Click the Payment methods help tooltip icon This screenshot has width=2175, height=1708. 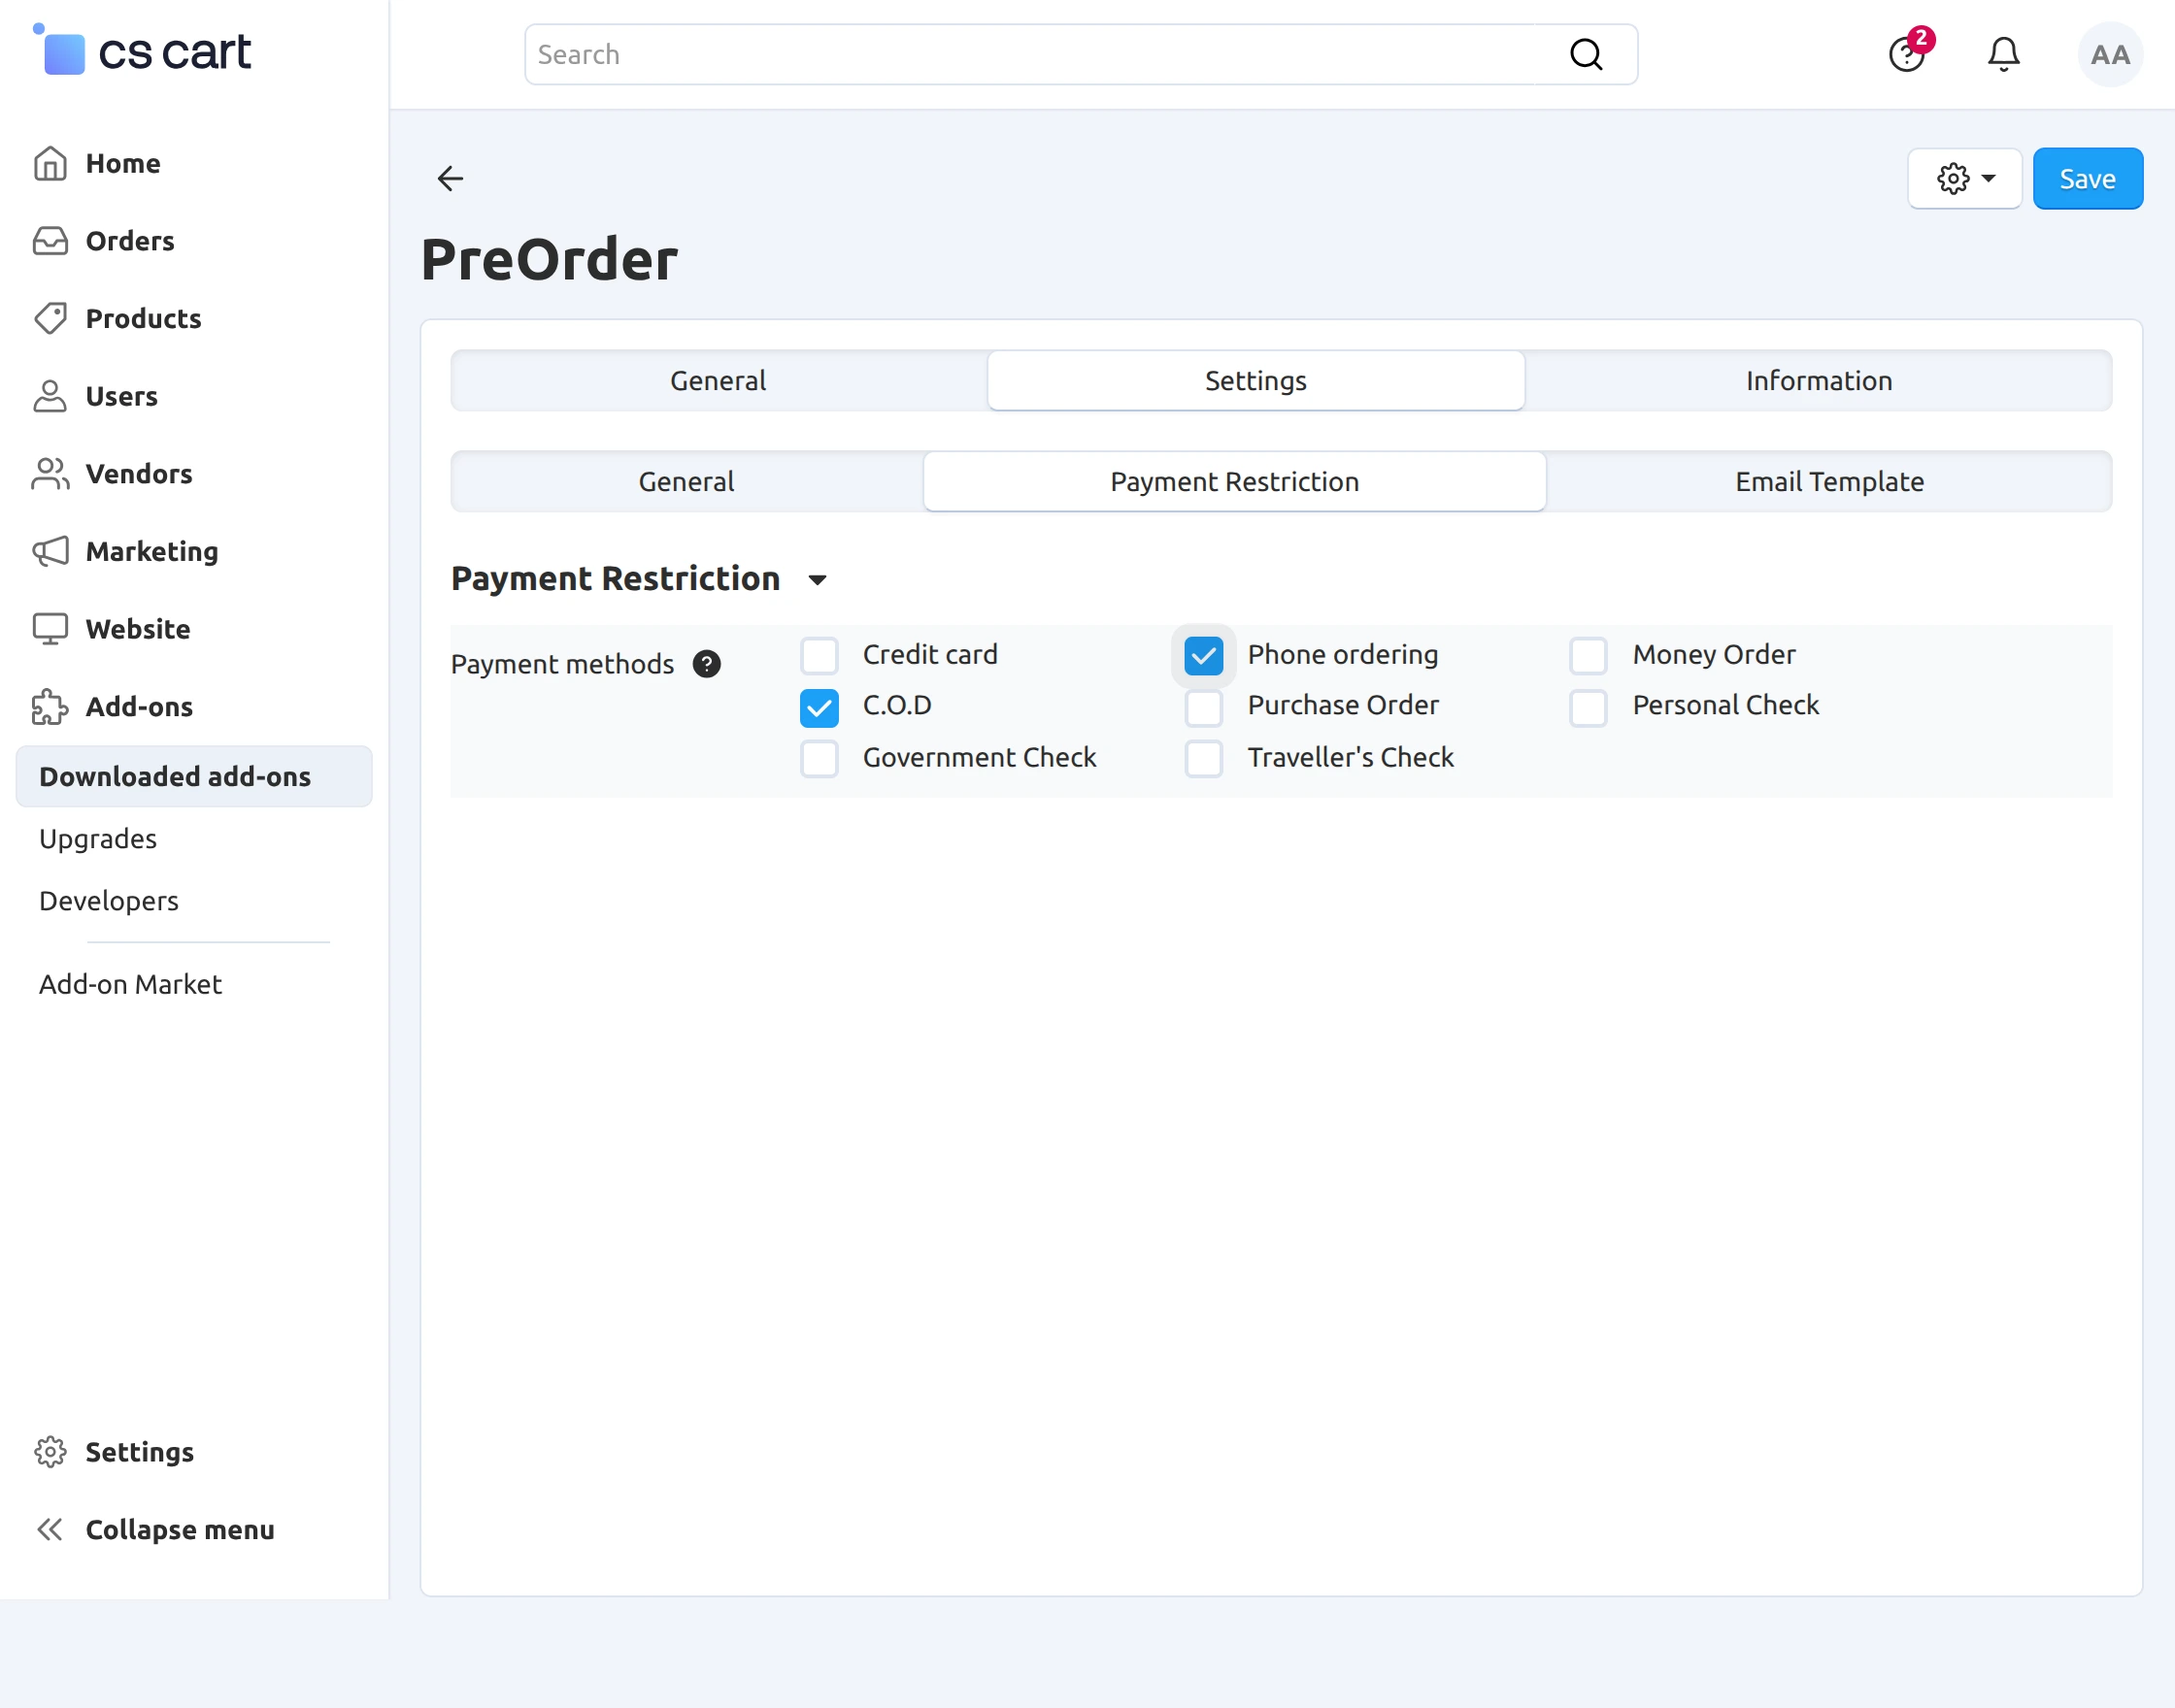pos(706,664)
